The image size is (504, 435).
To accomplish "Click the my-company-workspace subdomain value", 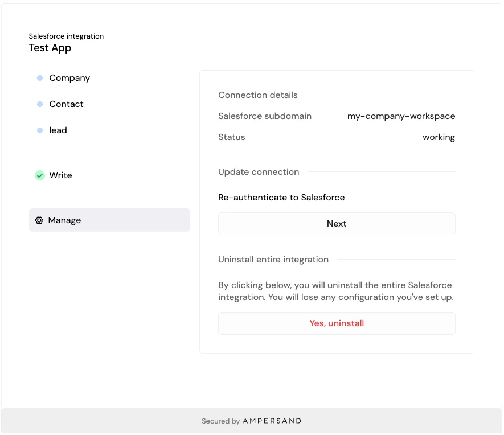I will click(x=401, y=116).
